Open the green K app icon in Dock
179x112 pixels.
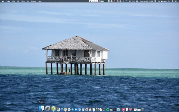(x=53, y=109)
